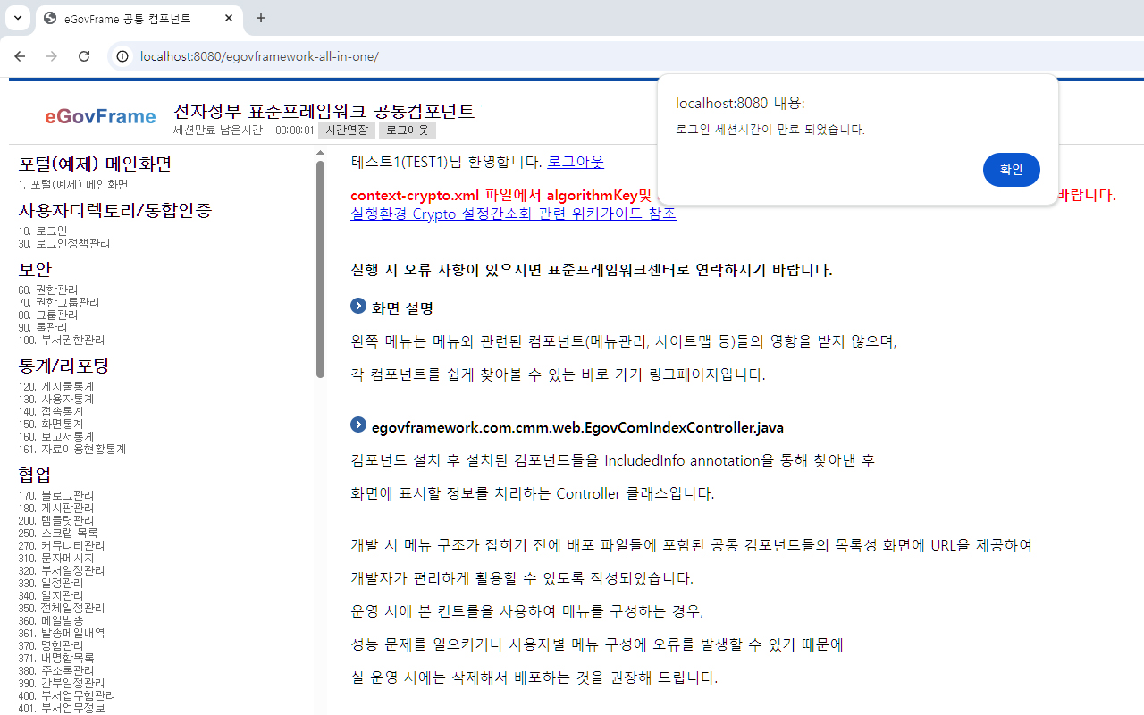Click the 로그아웃 link next to welcome message
This screenshot has height=715, width=1144.
pos(575,162)
